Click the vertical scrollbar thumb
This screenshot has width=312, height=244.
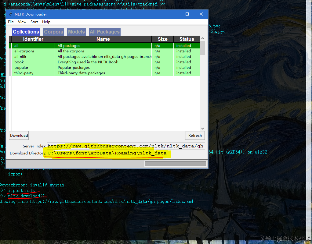[203, 48]
